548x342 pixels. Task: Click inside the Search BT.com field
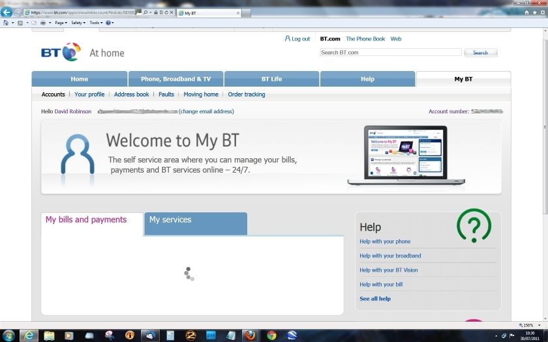(x=391, y=52)
